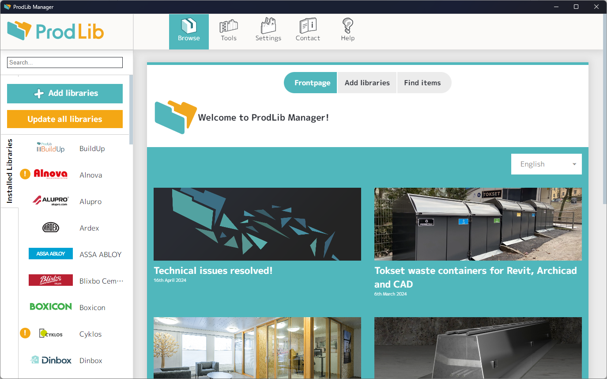Switch to the Add libraries tab
Viewport: 607px width, 379px height.
(x=367, y=83)
